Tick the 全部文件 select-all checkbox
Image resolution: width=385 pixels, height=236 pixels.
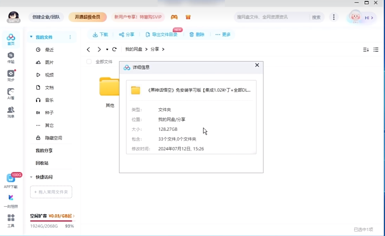coord(89,62)
